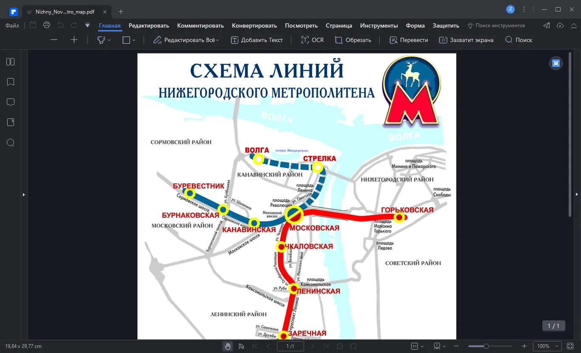Toggle actual size 1:1 view
This screenshot has height=353, width=581.
click(415, 346)
